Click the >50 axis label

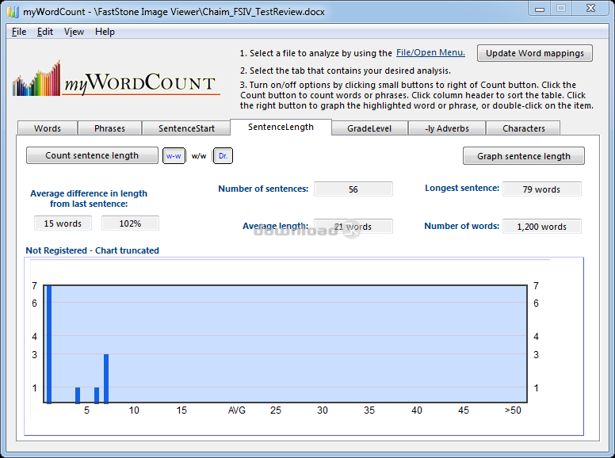[513, 410]
